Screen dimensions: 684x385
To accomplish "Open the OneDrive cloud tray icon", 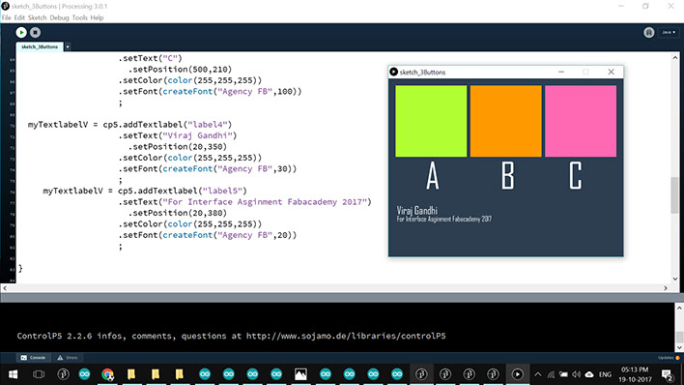I will (x=589, y=374).
